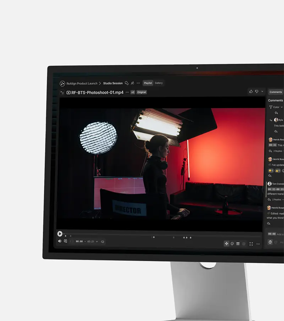Click the laughing emoji reaction
The width and height of the screenshot is (284, 321).
271,170
